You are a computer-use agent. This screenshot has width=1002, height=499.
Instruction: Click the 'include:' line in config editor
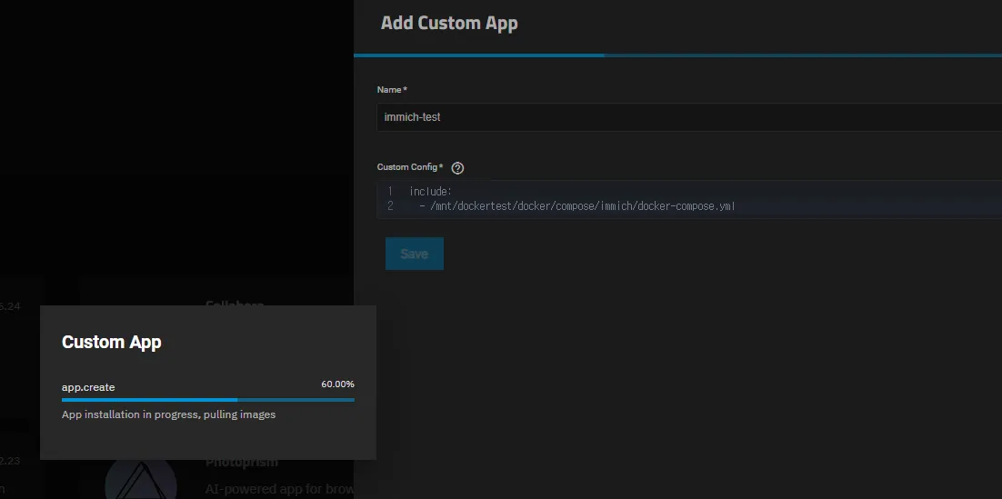431,191
